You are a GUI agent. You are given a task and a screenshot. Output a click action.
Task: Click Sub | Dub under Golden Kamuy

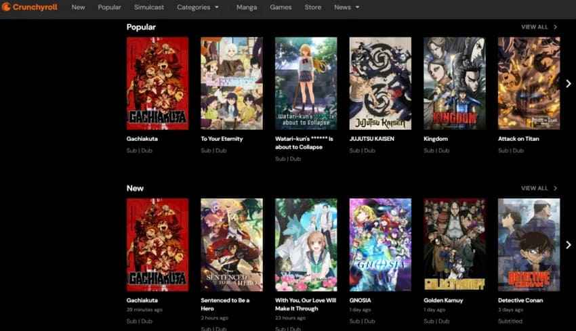[436, 321]
